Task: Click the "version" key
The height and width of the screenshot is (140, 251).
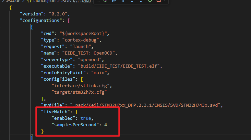Action: point(32,14)
